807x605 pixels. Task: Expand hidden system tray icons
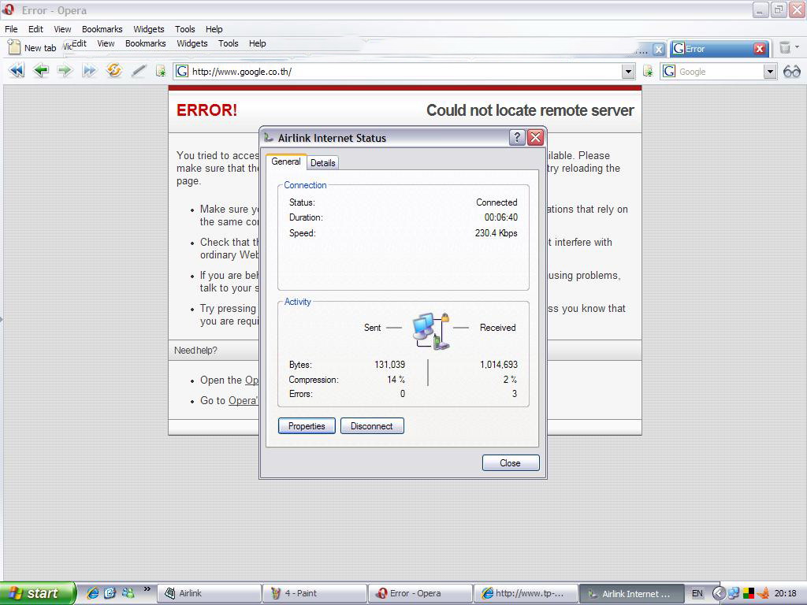719,593
